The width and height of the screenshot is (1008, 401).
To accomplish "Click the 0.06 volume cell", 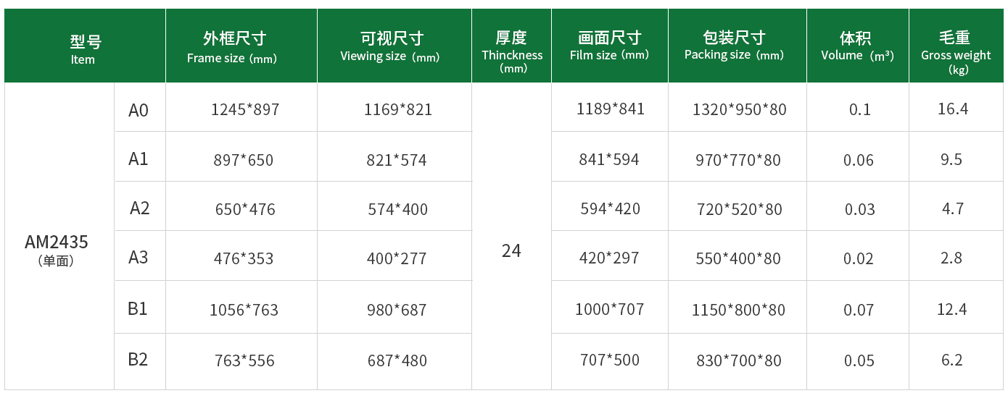I will (x=859, y=160).
